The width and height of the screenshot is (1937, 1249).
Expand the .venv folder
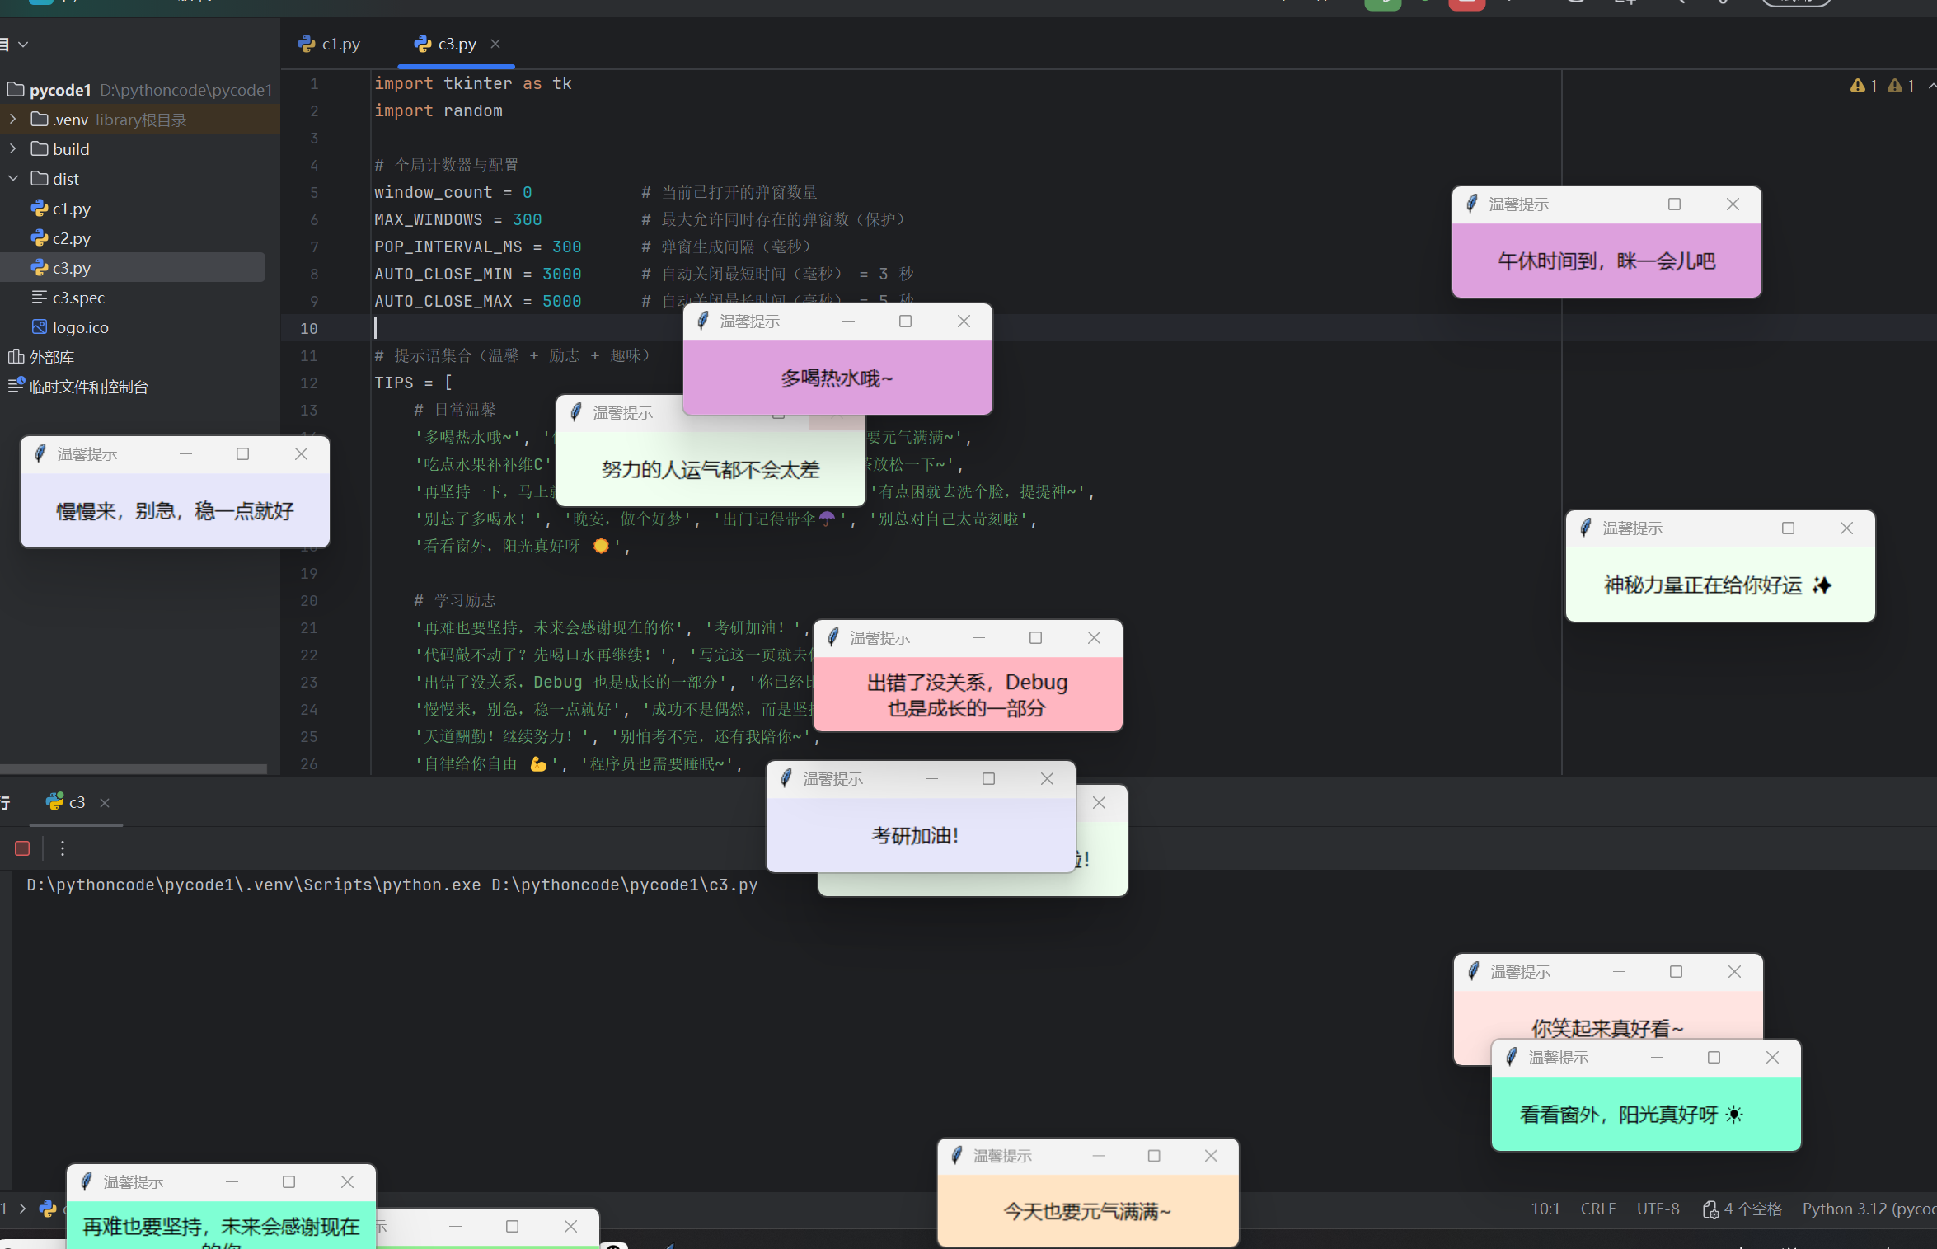pos(13,120)
